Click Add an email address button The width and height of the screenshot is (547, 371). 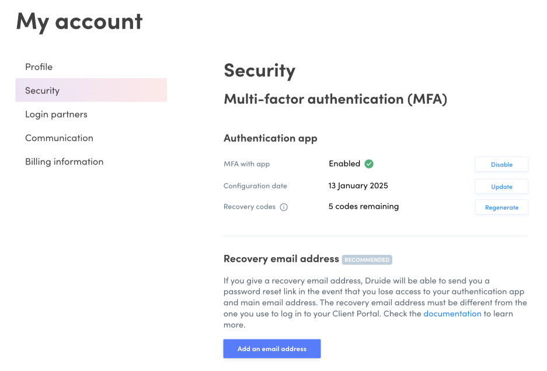point(271,349)
